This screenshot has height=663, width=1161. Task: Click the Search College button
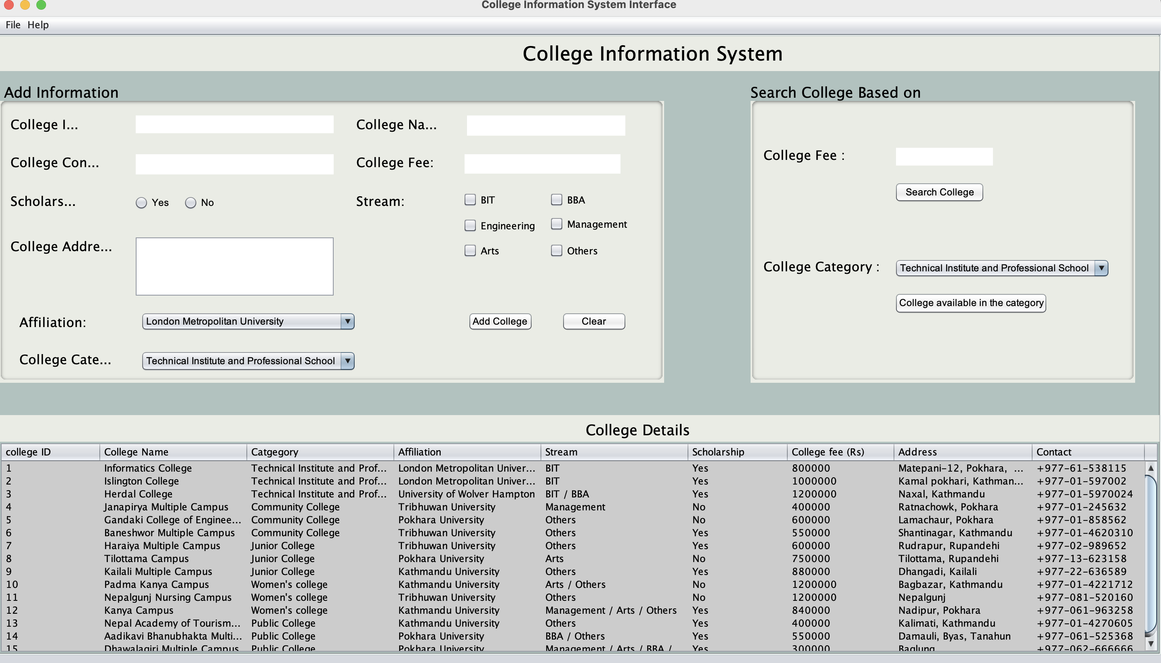click(938, 192)
